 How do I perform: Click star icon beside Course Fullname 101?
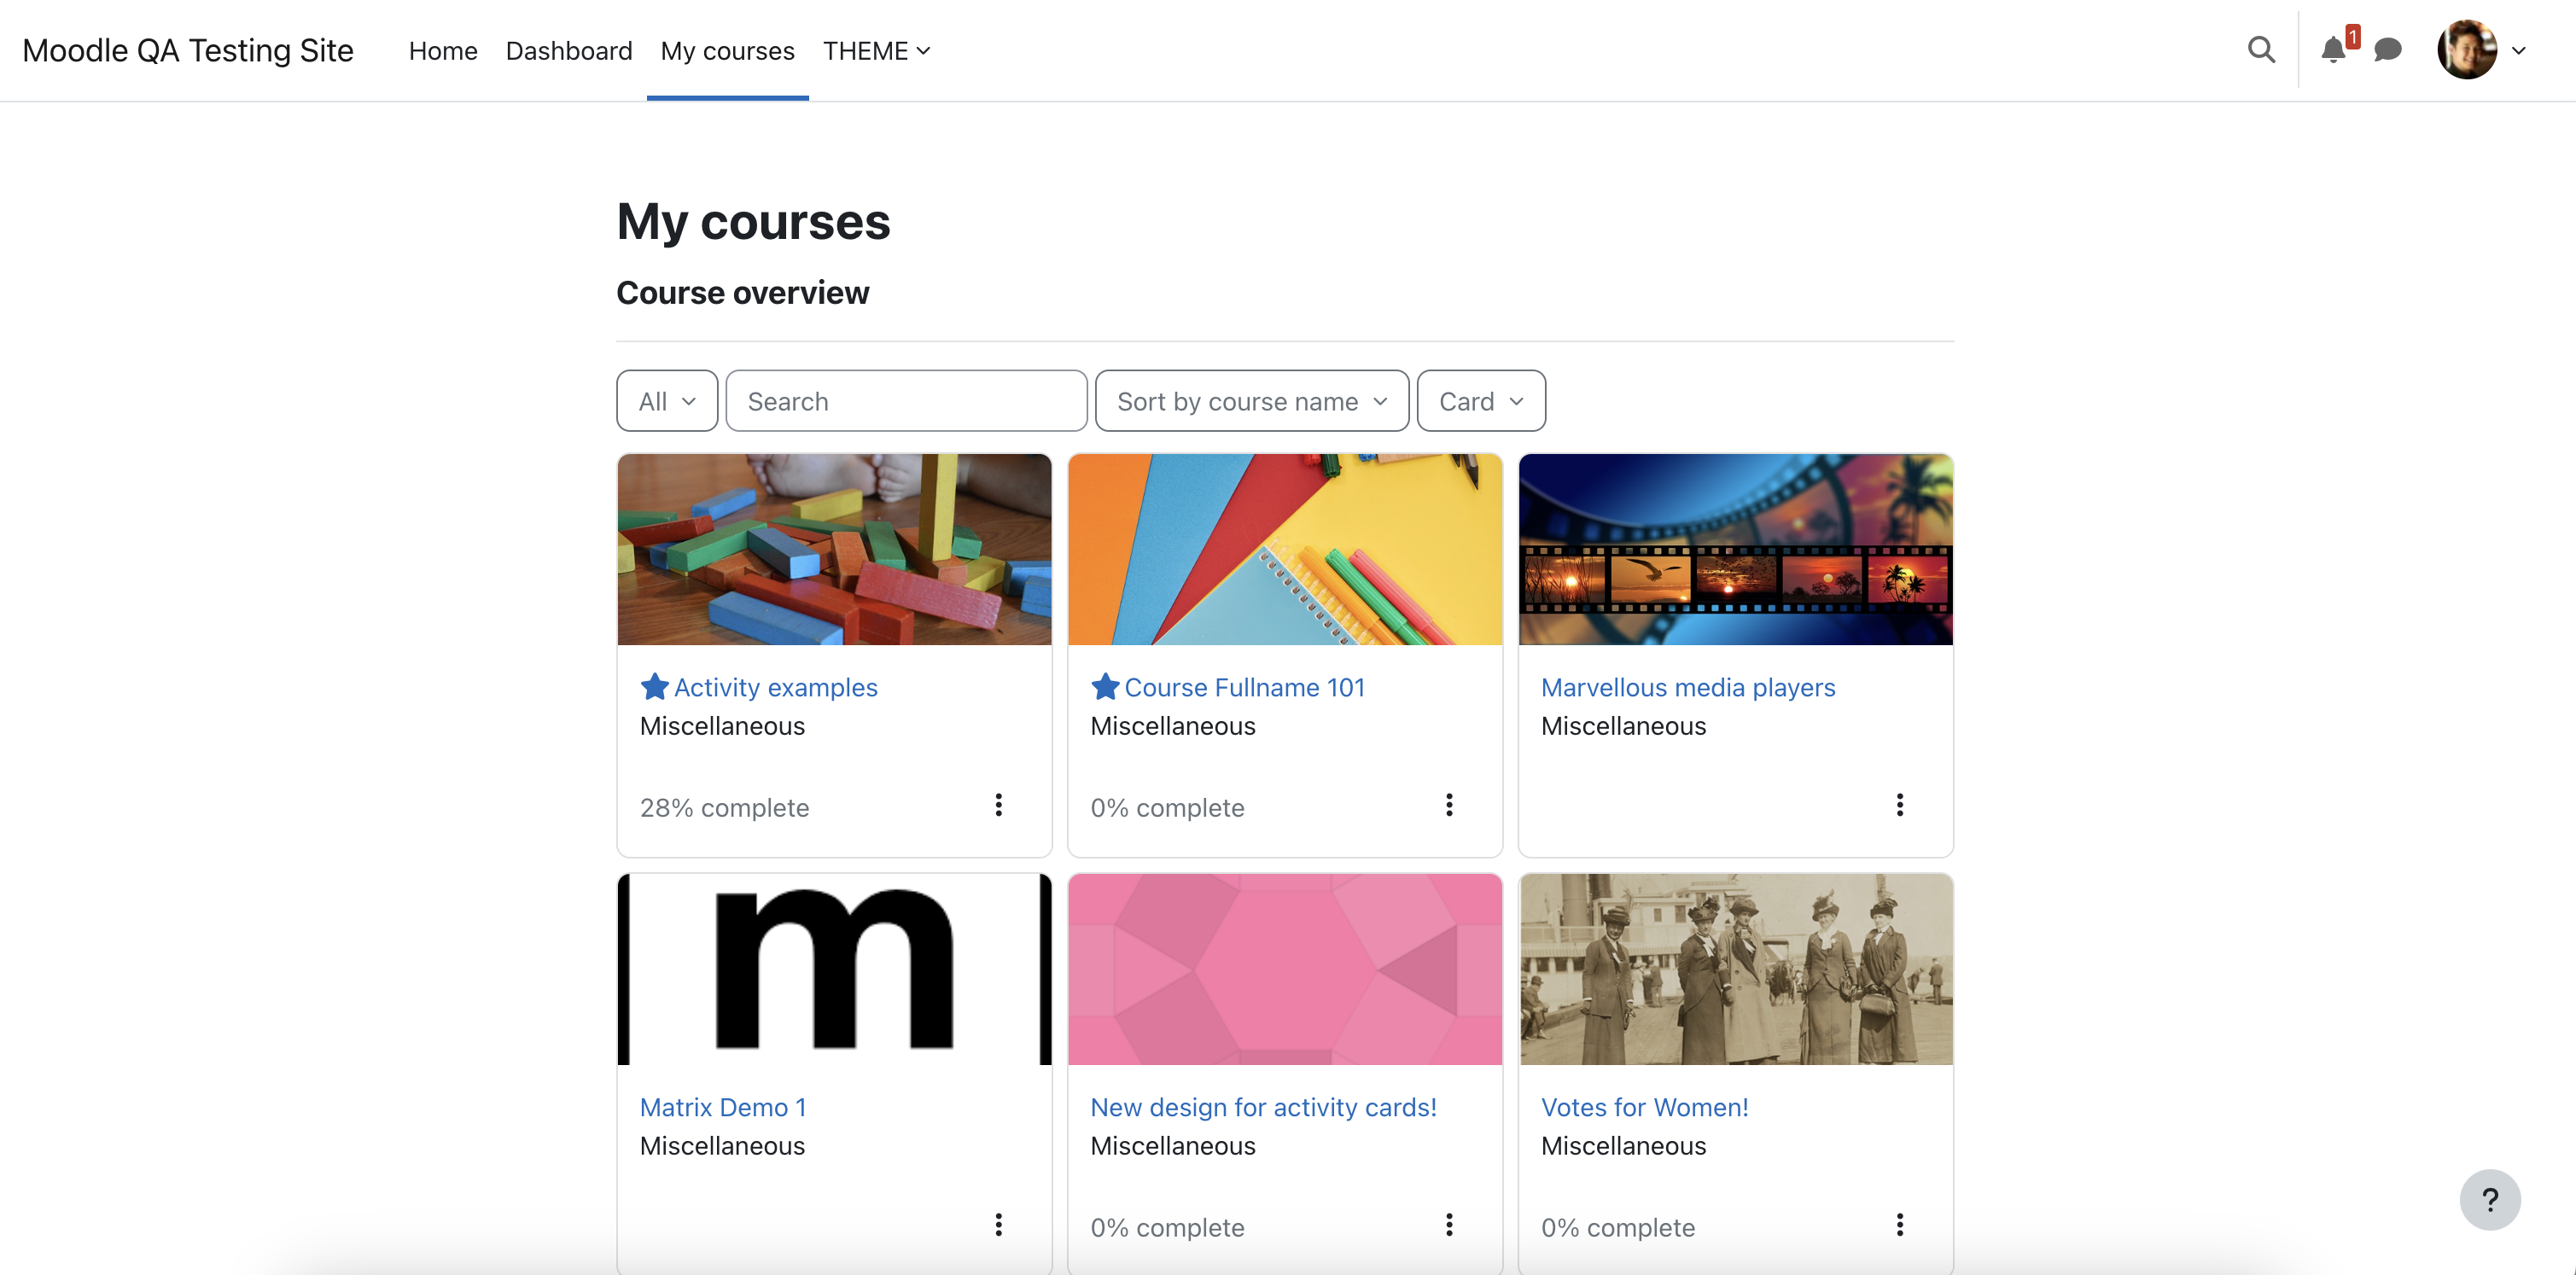[x=1104, y=686]
